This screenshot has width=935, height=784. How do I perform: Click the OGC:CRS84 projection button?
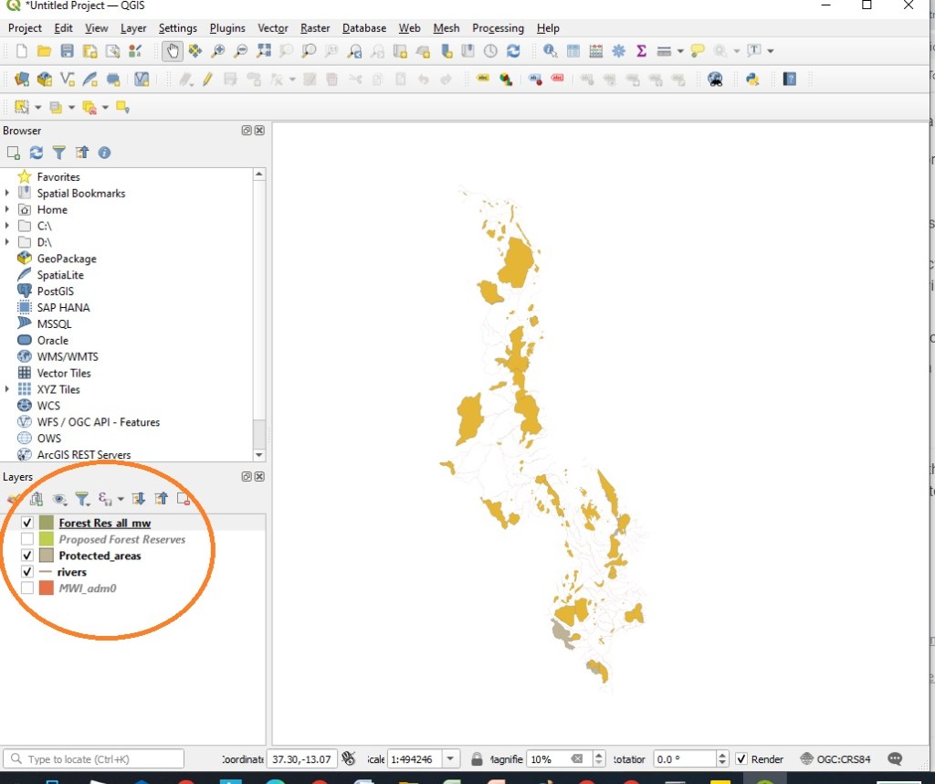[x=835, y=759]
